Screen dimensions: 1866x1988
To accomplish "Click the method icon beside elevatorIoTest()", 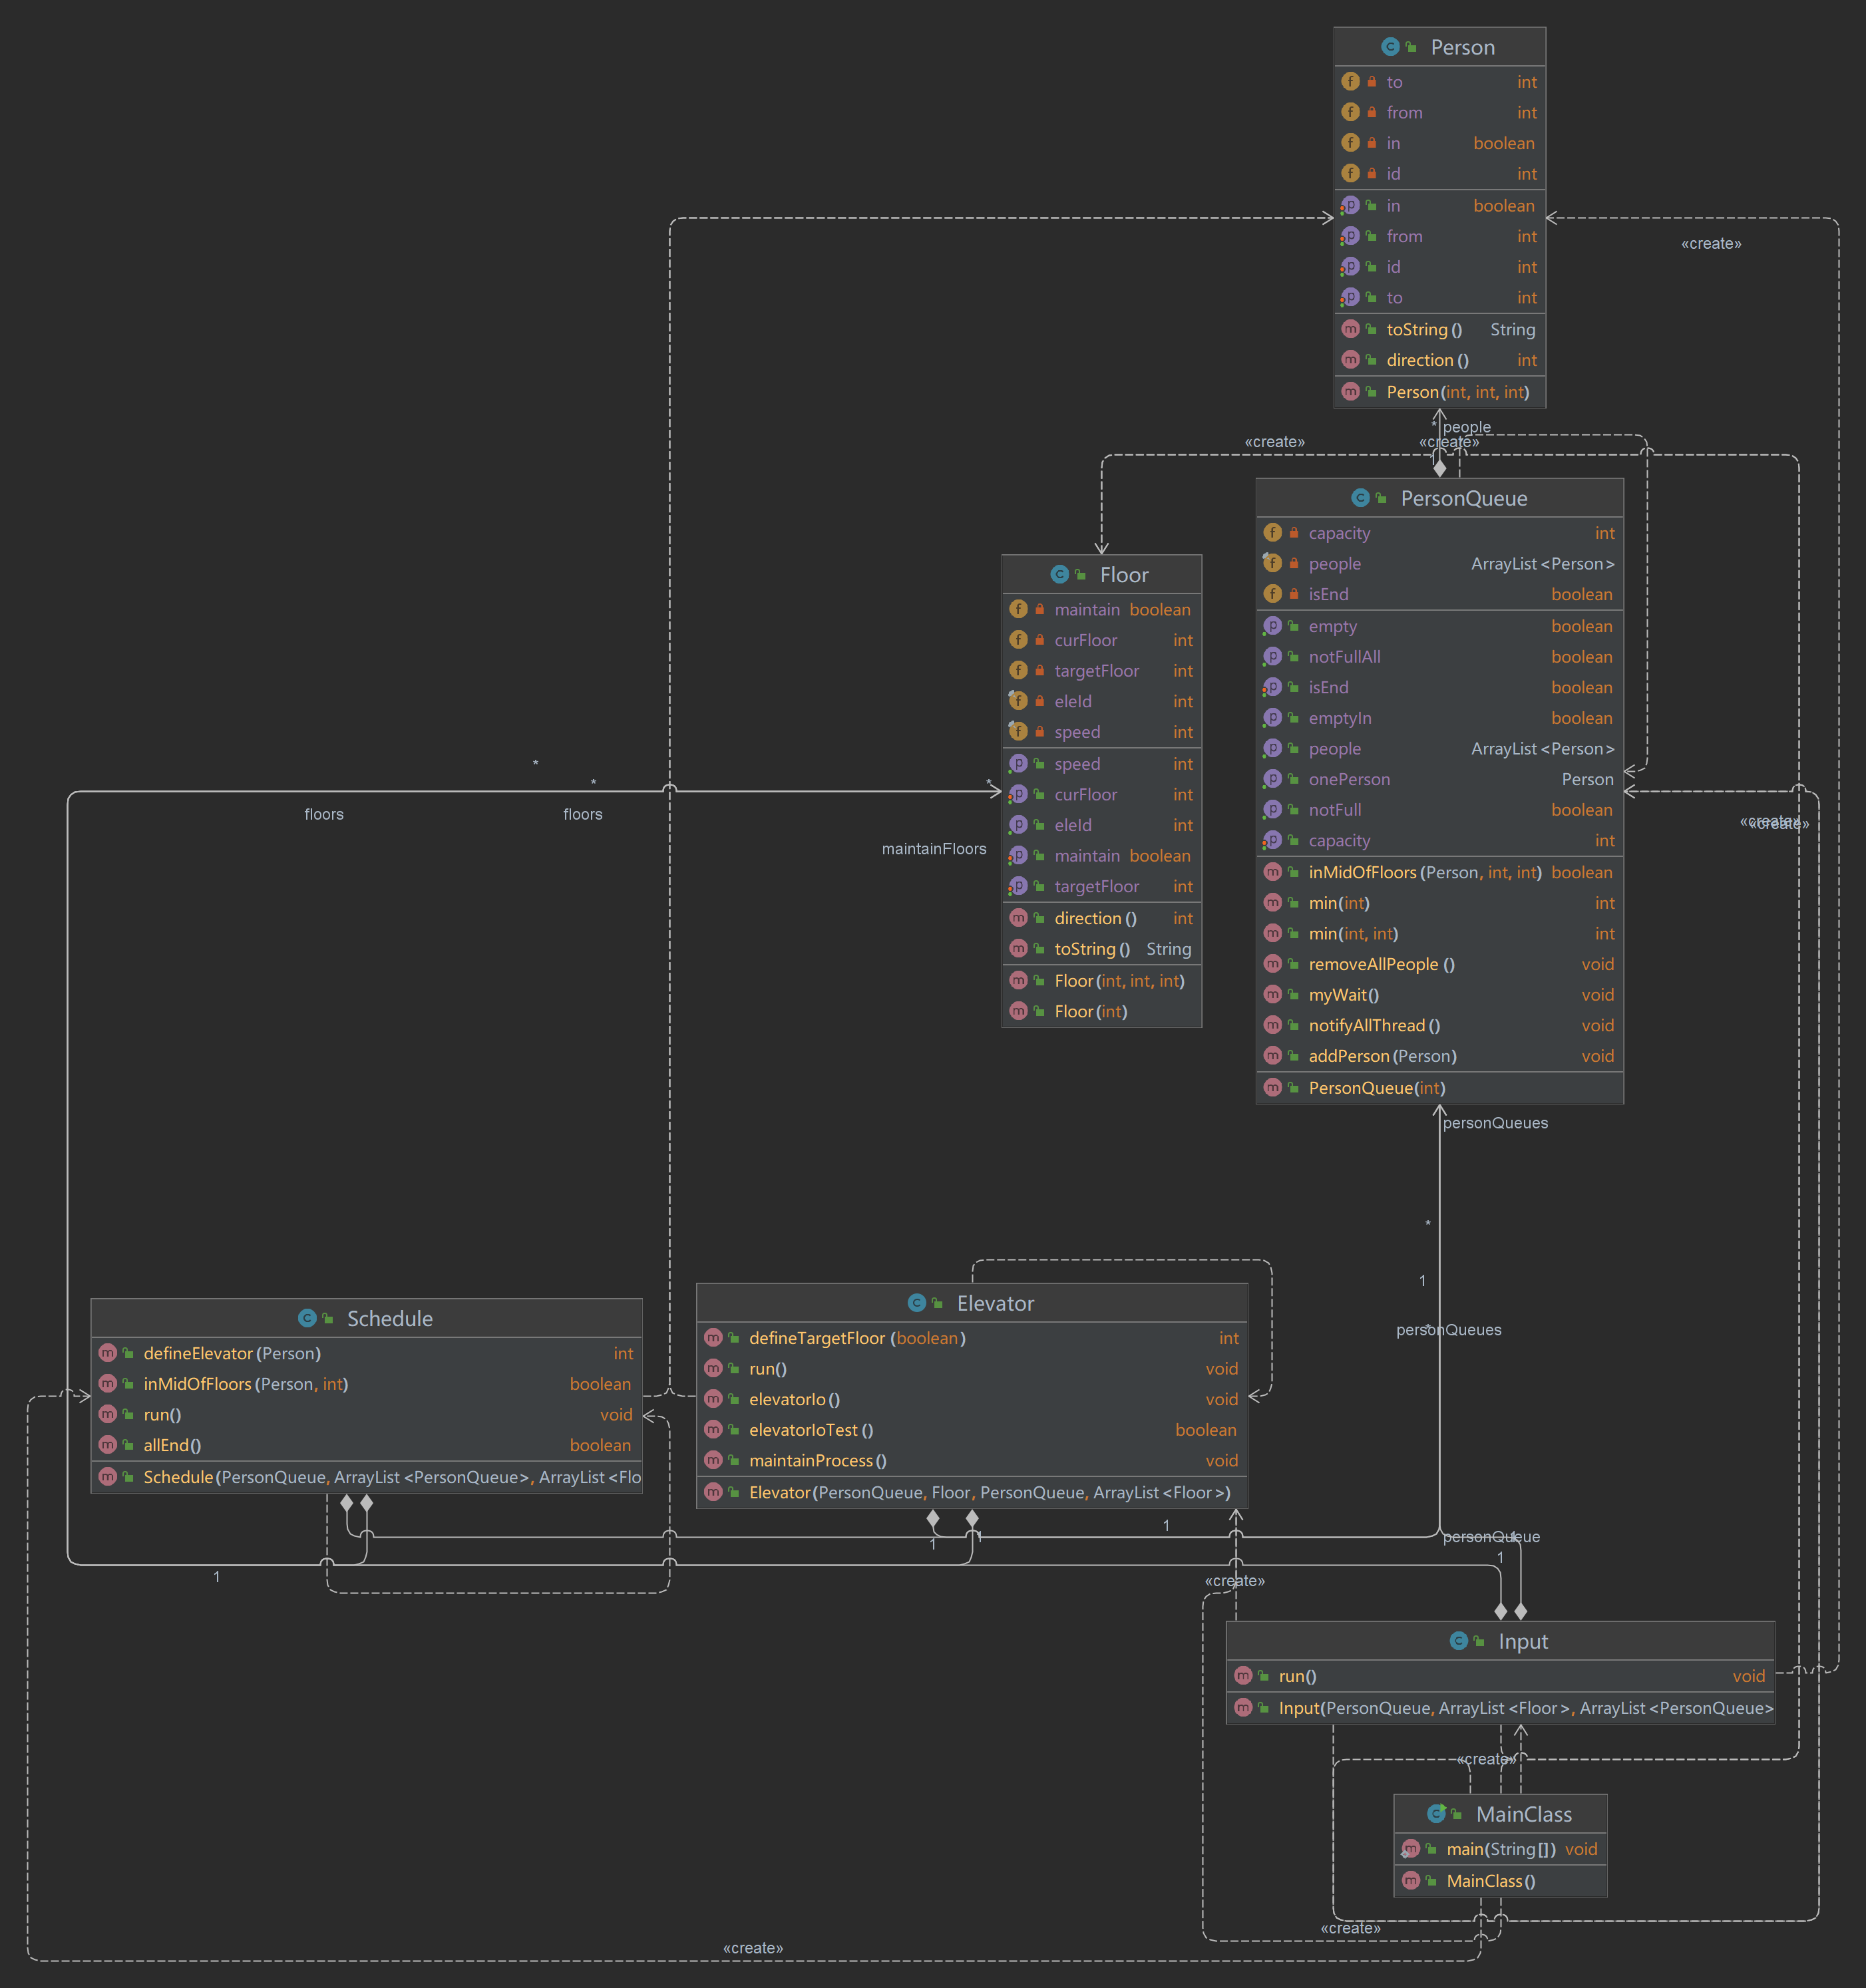I will (x=713, y=1430).
